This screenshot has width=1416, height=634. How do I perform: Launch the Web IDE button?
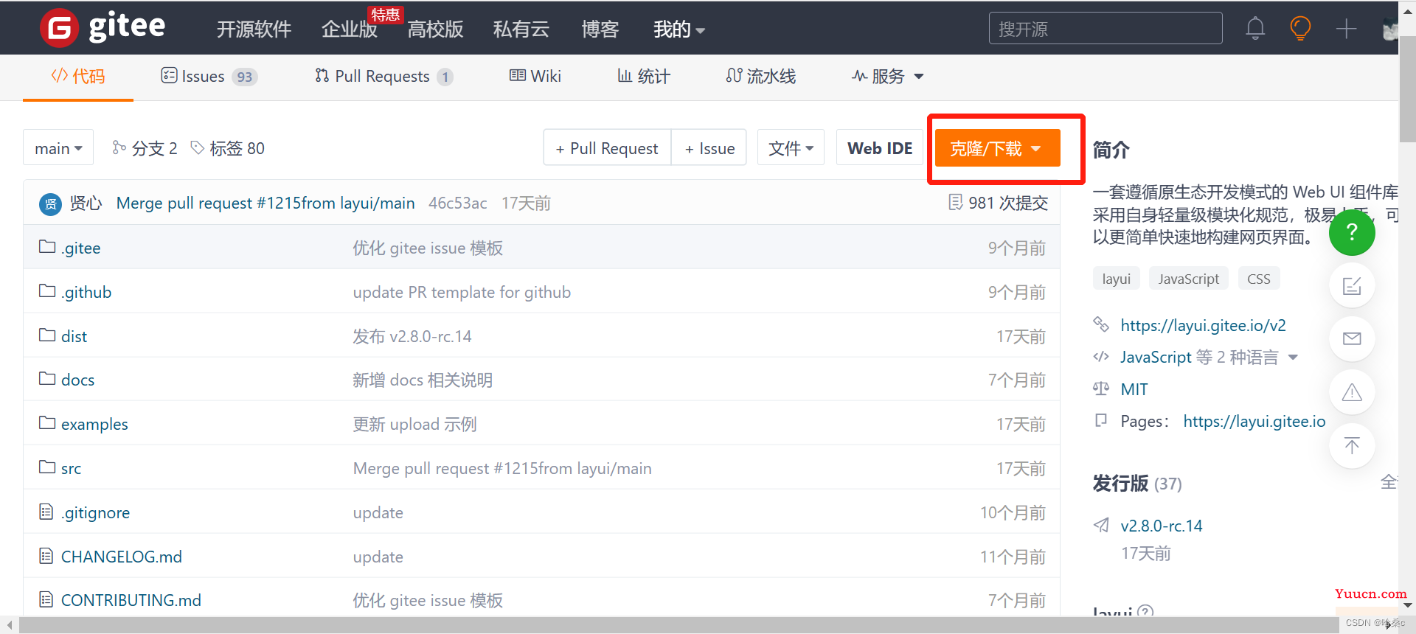[880, 148]
